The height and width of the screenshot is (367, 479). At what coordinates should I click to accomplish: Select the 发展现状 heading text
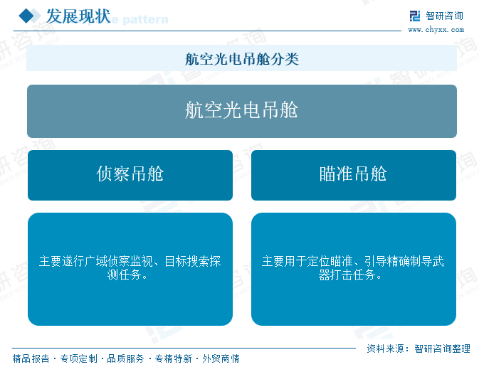click(78, 16)
